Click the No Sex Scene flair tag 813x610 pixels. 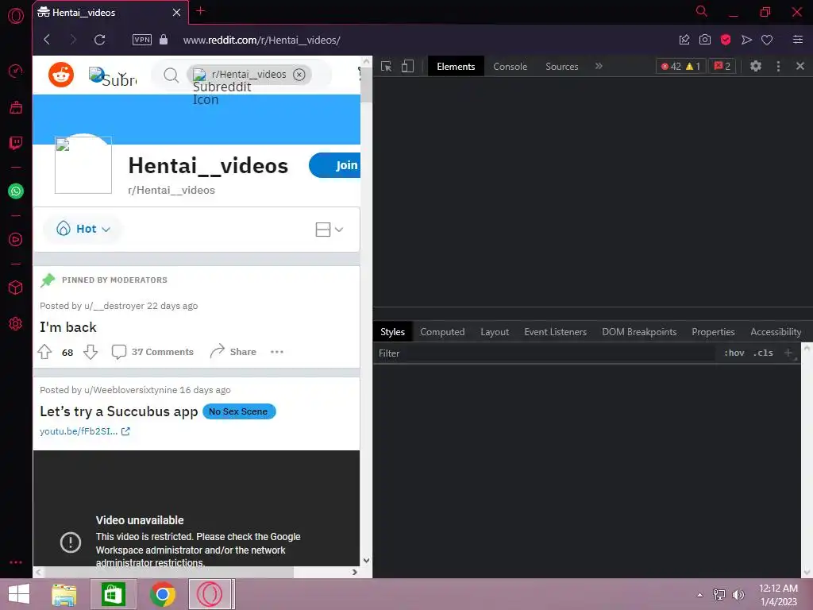point(238,411)
